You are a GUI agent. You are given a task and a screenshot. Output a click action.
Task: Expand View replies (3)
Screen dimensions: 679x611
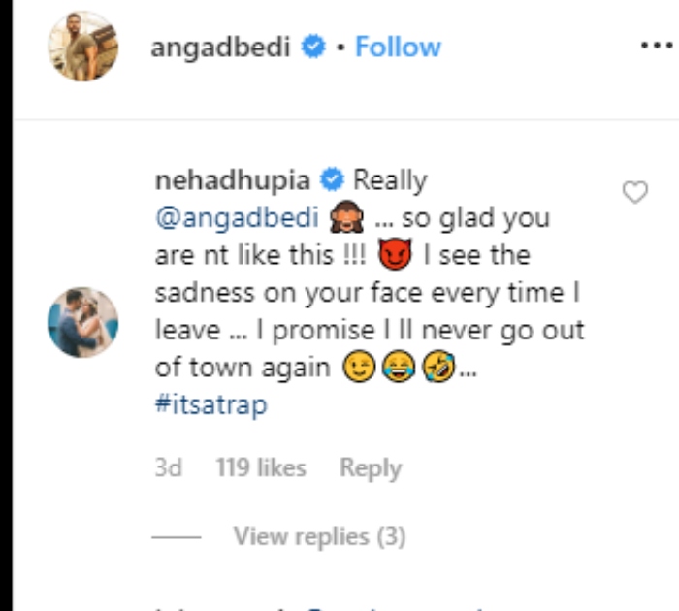[x=319, y=536]
